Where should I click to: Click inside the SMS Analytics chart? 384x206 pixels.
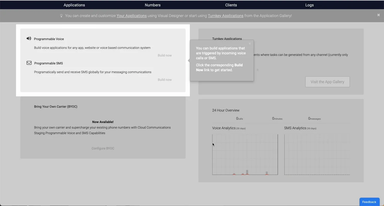point(317,154)
